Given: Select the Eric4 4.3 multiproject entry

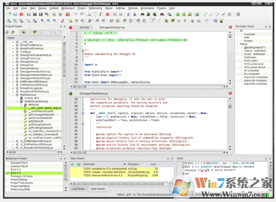Looking at the screenshot, I should pyautogui.click(x=34, y=173).
